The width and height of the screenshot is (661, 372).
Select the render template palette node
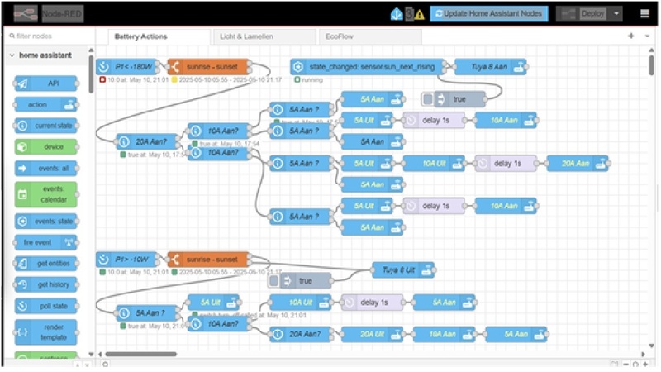(x=46, y=332)
